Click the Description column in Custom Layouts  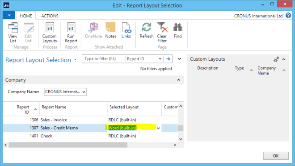pos(208,68)
